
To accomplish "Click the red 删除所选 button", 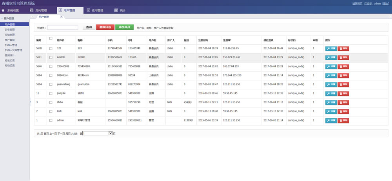I will point(105,27).
